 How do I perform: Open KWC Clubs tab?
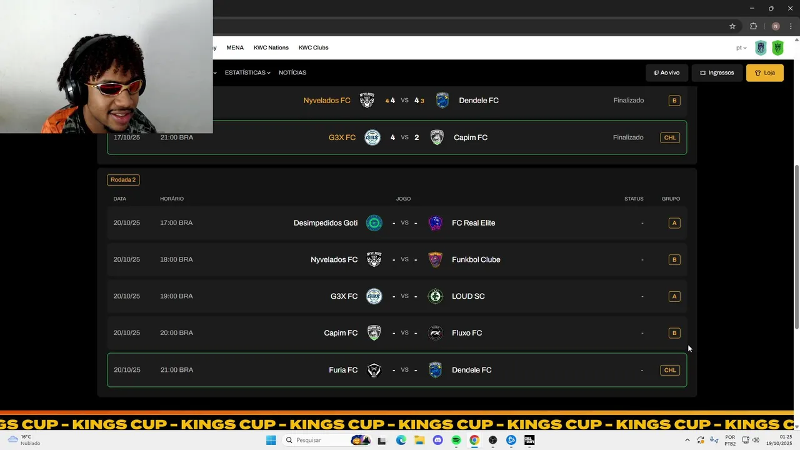point(313,47)
